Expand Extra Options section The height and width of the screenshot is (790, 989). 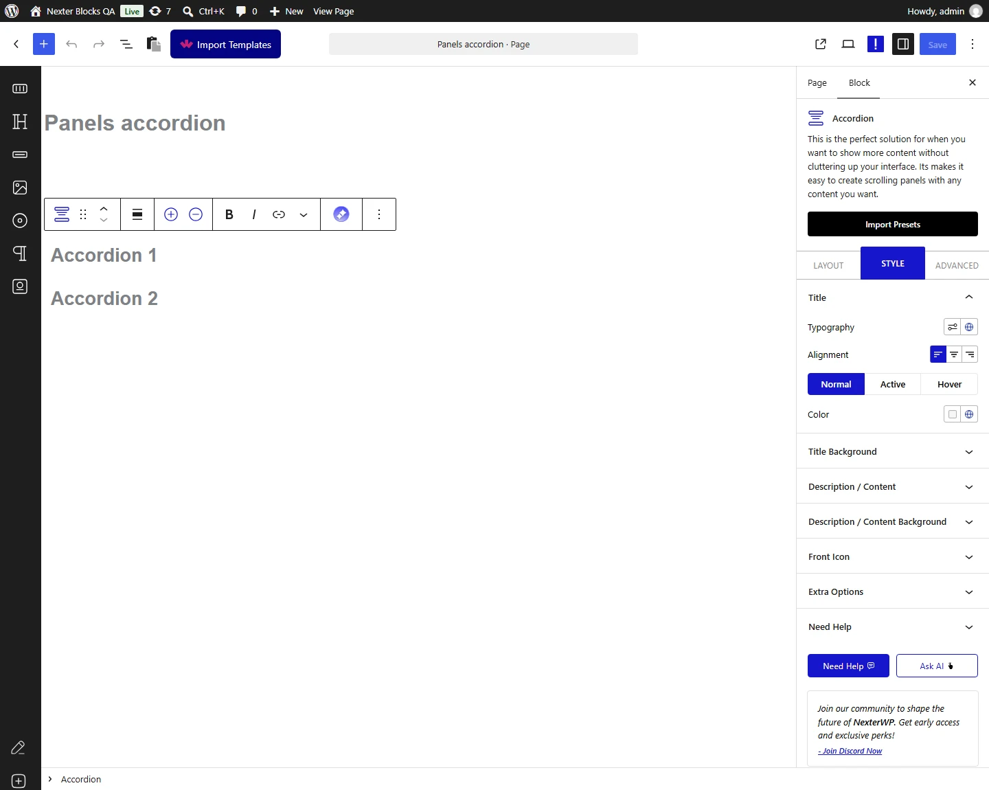[893, 591]
